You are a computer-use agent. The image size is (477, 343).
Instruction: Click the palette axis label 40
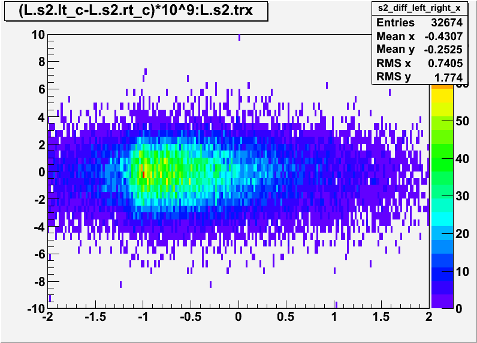click(462, 159)
